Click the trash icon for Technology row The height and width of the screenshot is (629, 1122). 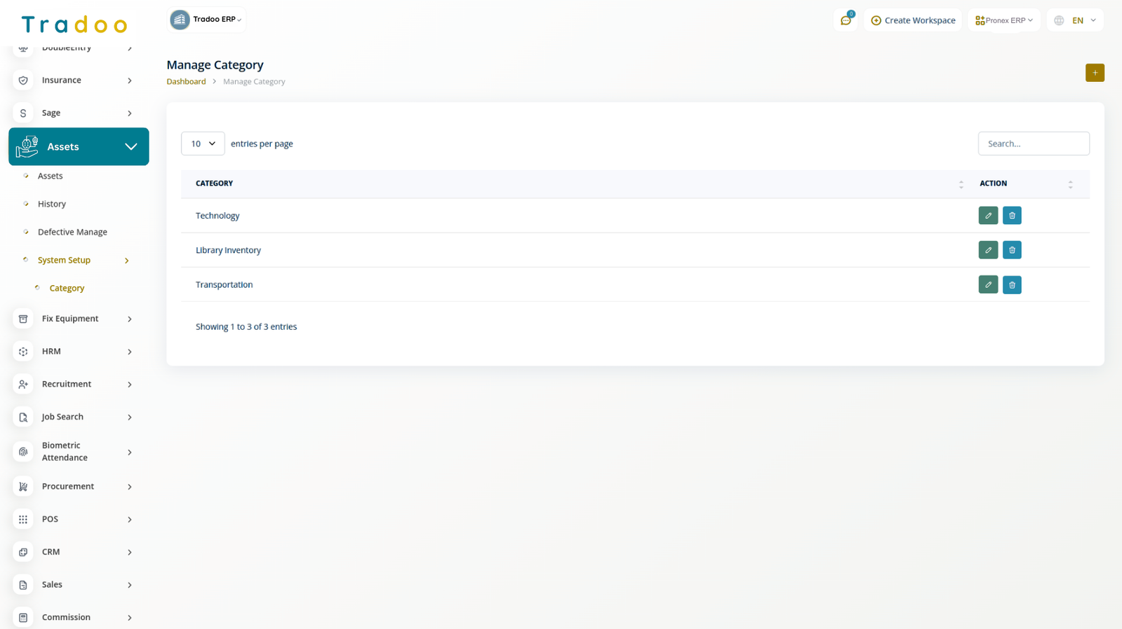pos(1011,216)
